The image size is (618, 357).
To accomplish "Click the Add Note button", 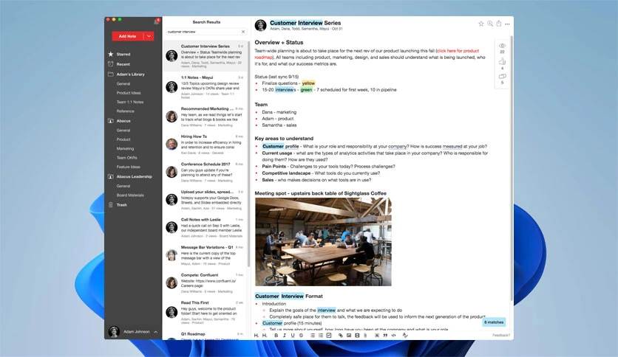I will tap(128, 36).
